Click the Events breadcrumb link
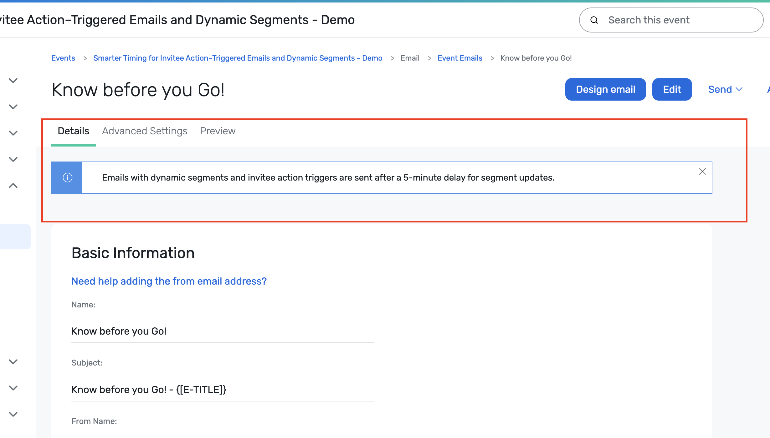This screenshot has width=770, height=438. [63, 58]
